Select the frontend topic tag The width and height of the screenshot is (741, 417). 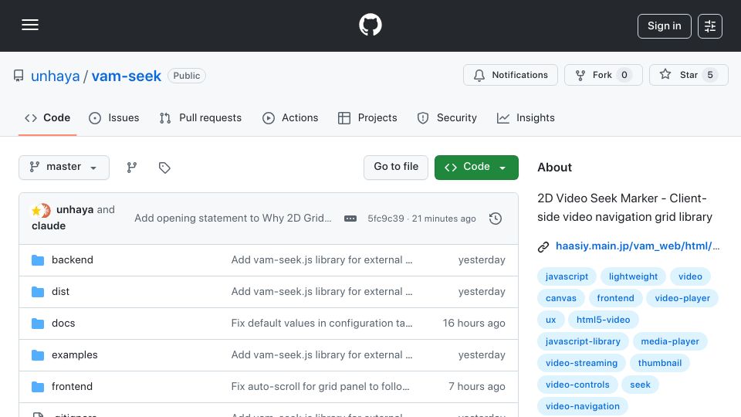click(x=615, y=298)
